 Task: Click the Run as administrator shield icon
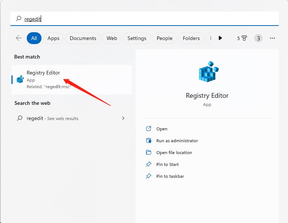click(149, 141)
